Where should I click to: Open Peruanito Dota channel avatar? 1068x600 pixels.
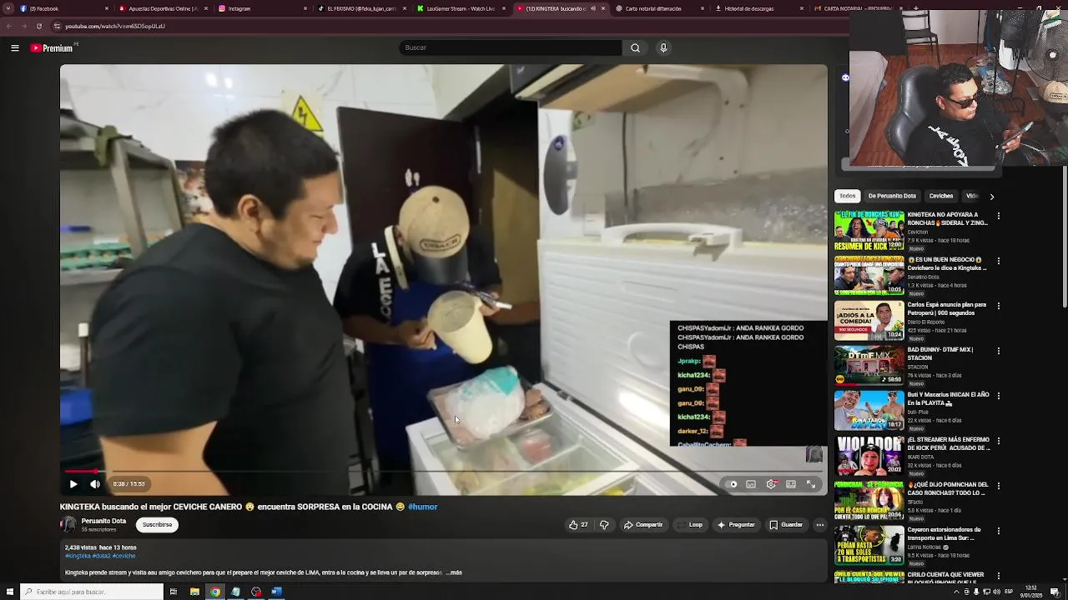(x=68, y=525)
